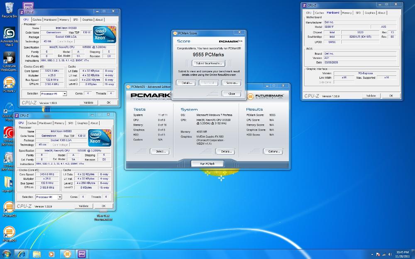Open Memory tab in top CPU-Z window
The height and width of the screenshot is (259, 415).
pos(64,19)
